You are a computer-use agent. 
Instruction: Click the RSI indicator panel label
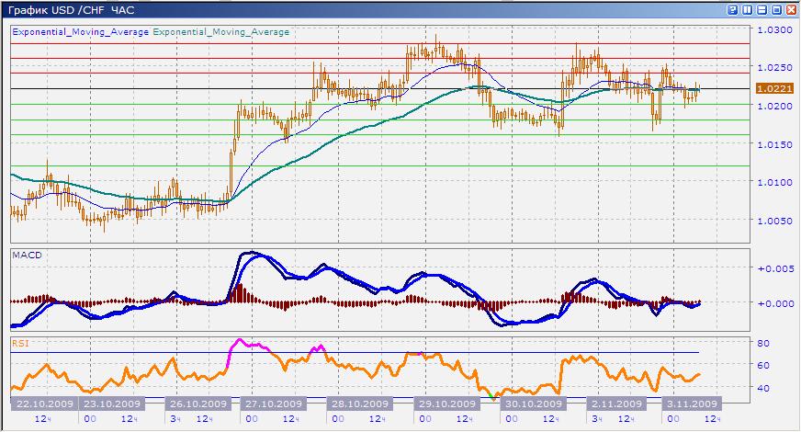tap(19, 342)
